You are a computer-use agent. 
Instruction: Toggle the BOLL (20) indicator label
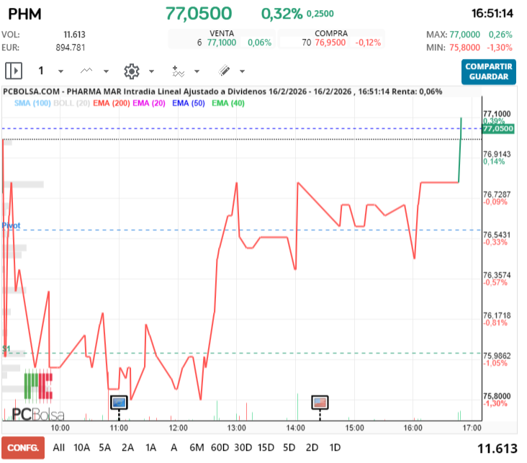click(x=71, y=103)
